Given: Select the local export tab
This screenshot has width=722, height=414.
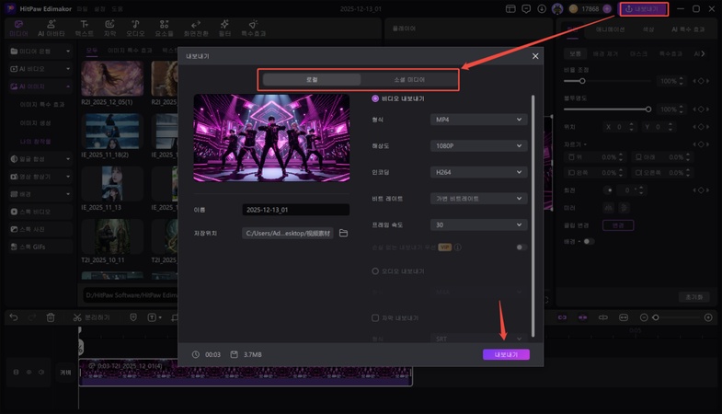Looking at the screenshot, I should coord(312,80).
